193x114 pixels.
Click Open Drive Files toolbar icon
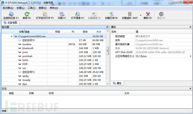click(x=45, y=14)
